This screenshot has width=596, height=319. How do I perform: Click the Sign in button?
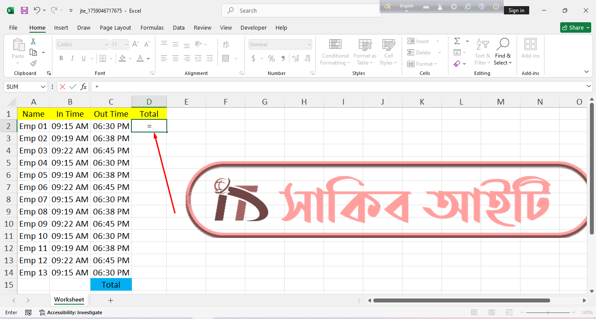tap(516, 10)
